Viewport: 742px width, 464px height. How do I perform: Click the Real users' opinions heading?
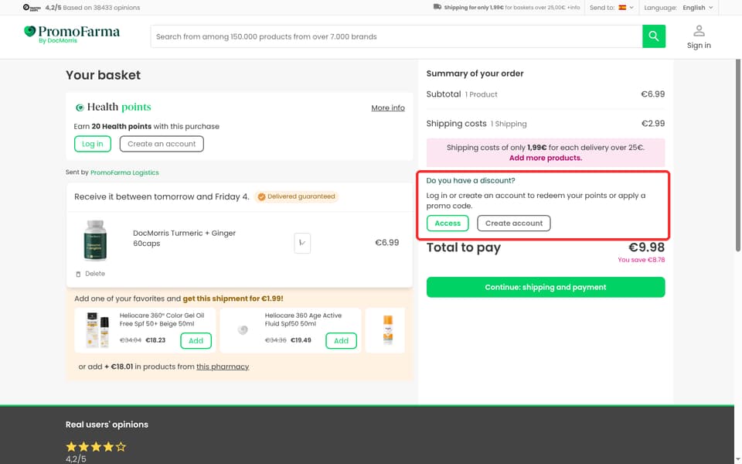click(107, 425)
